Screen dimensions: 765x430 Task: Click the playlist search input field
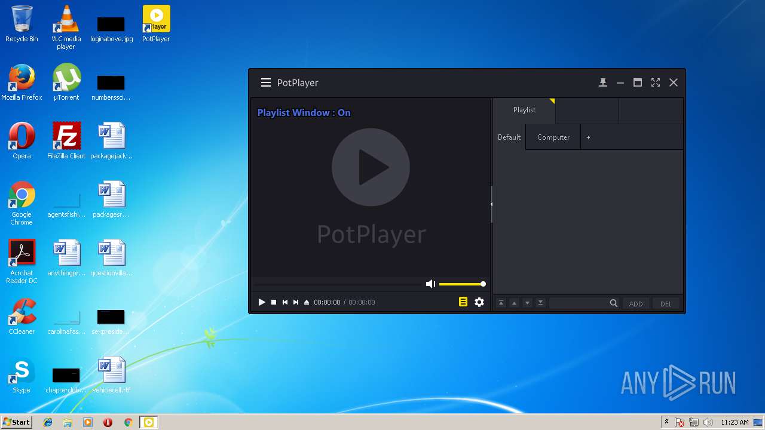pos(579,303)
